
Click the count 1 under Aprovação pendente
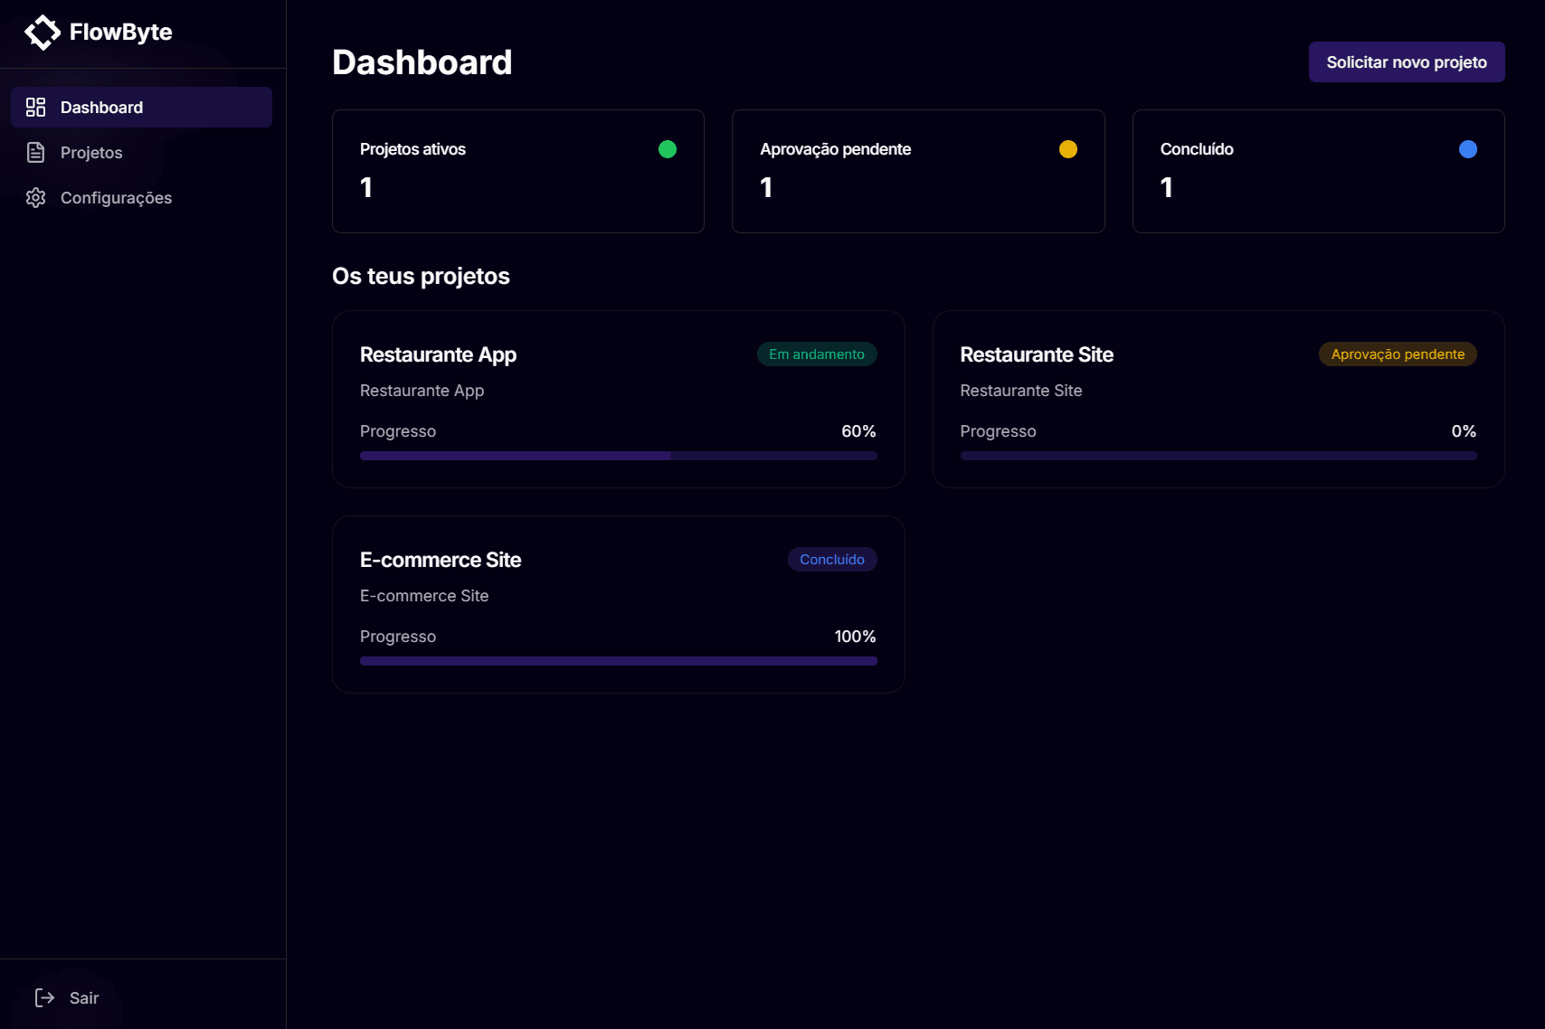[x=766, y=187]
